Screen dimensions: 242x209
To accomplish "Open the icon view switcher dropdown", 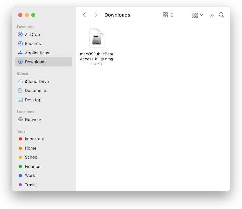I will coord(168,15).
